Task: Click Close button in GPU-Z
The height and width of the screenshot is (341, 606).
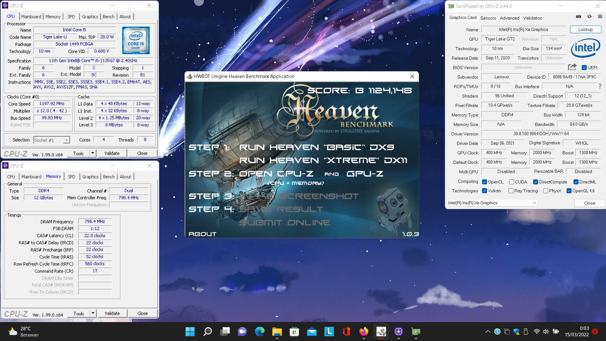Action: (589, 203)
